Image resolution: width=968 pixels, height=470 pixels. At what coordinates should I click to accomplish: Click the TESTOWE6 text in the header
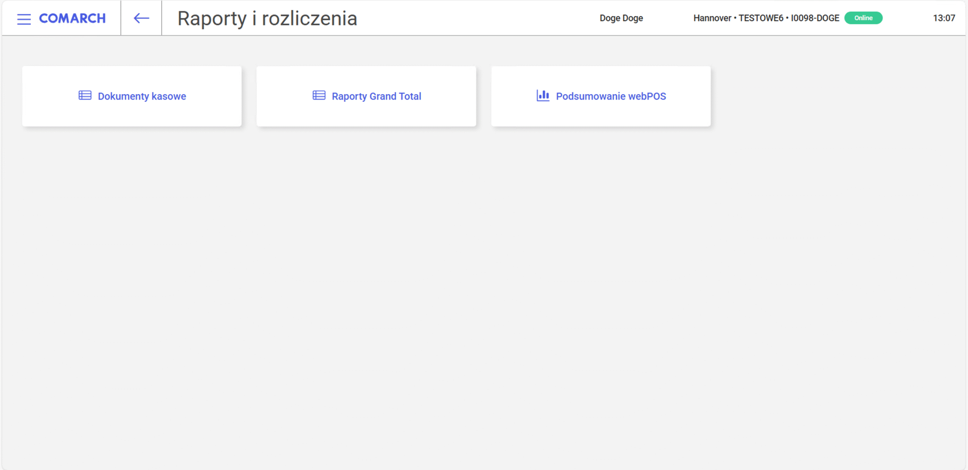tap(761, 18)
